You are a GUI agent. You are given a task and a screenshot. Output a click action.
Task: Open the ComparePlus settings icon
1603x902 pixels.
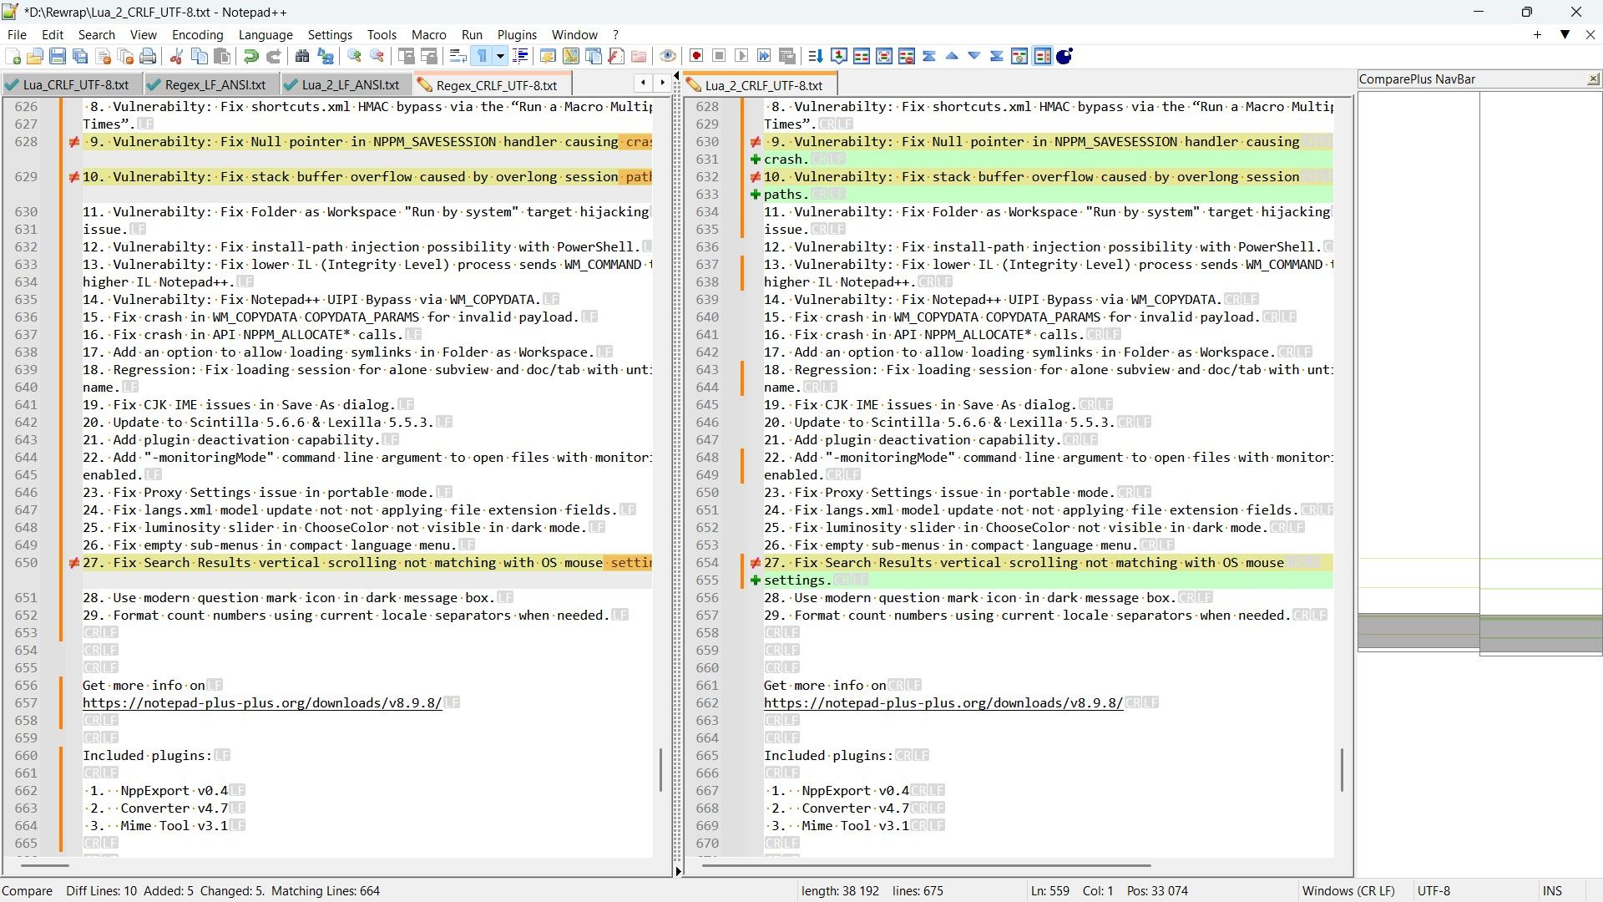(1019, 56)
